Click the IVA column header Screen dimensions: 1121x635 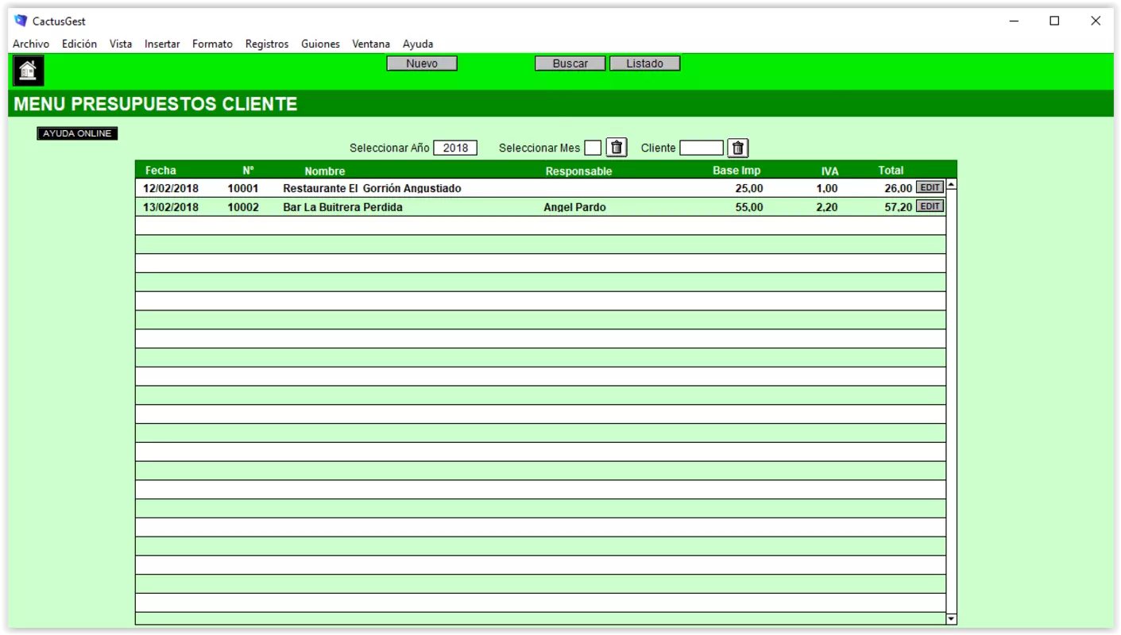[x=829, y=171]
